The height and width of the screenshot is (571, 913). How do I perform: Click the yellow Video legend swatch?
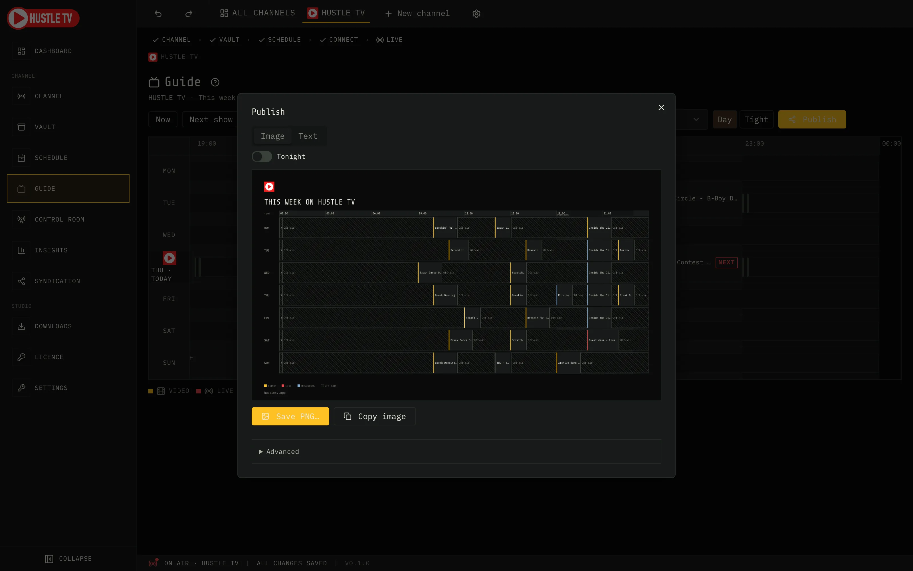151,391
